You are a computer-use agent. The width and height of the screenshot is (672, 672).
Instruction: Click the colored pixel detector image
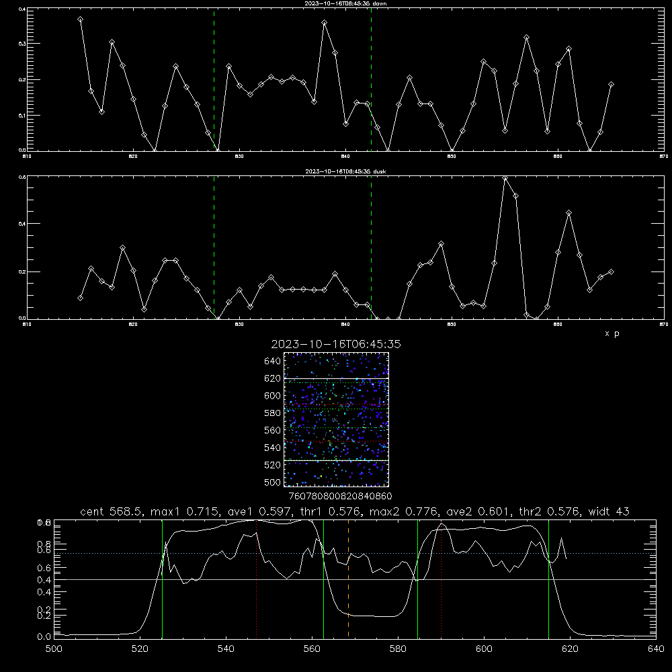(336, 419)
